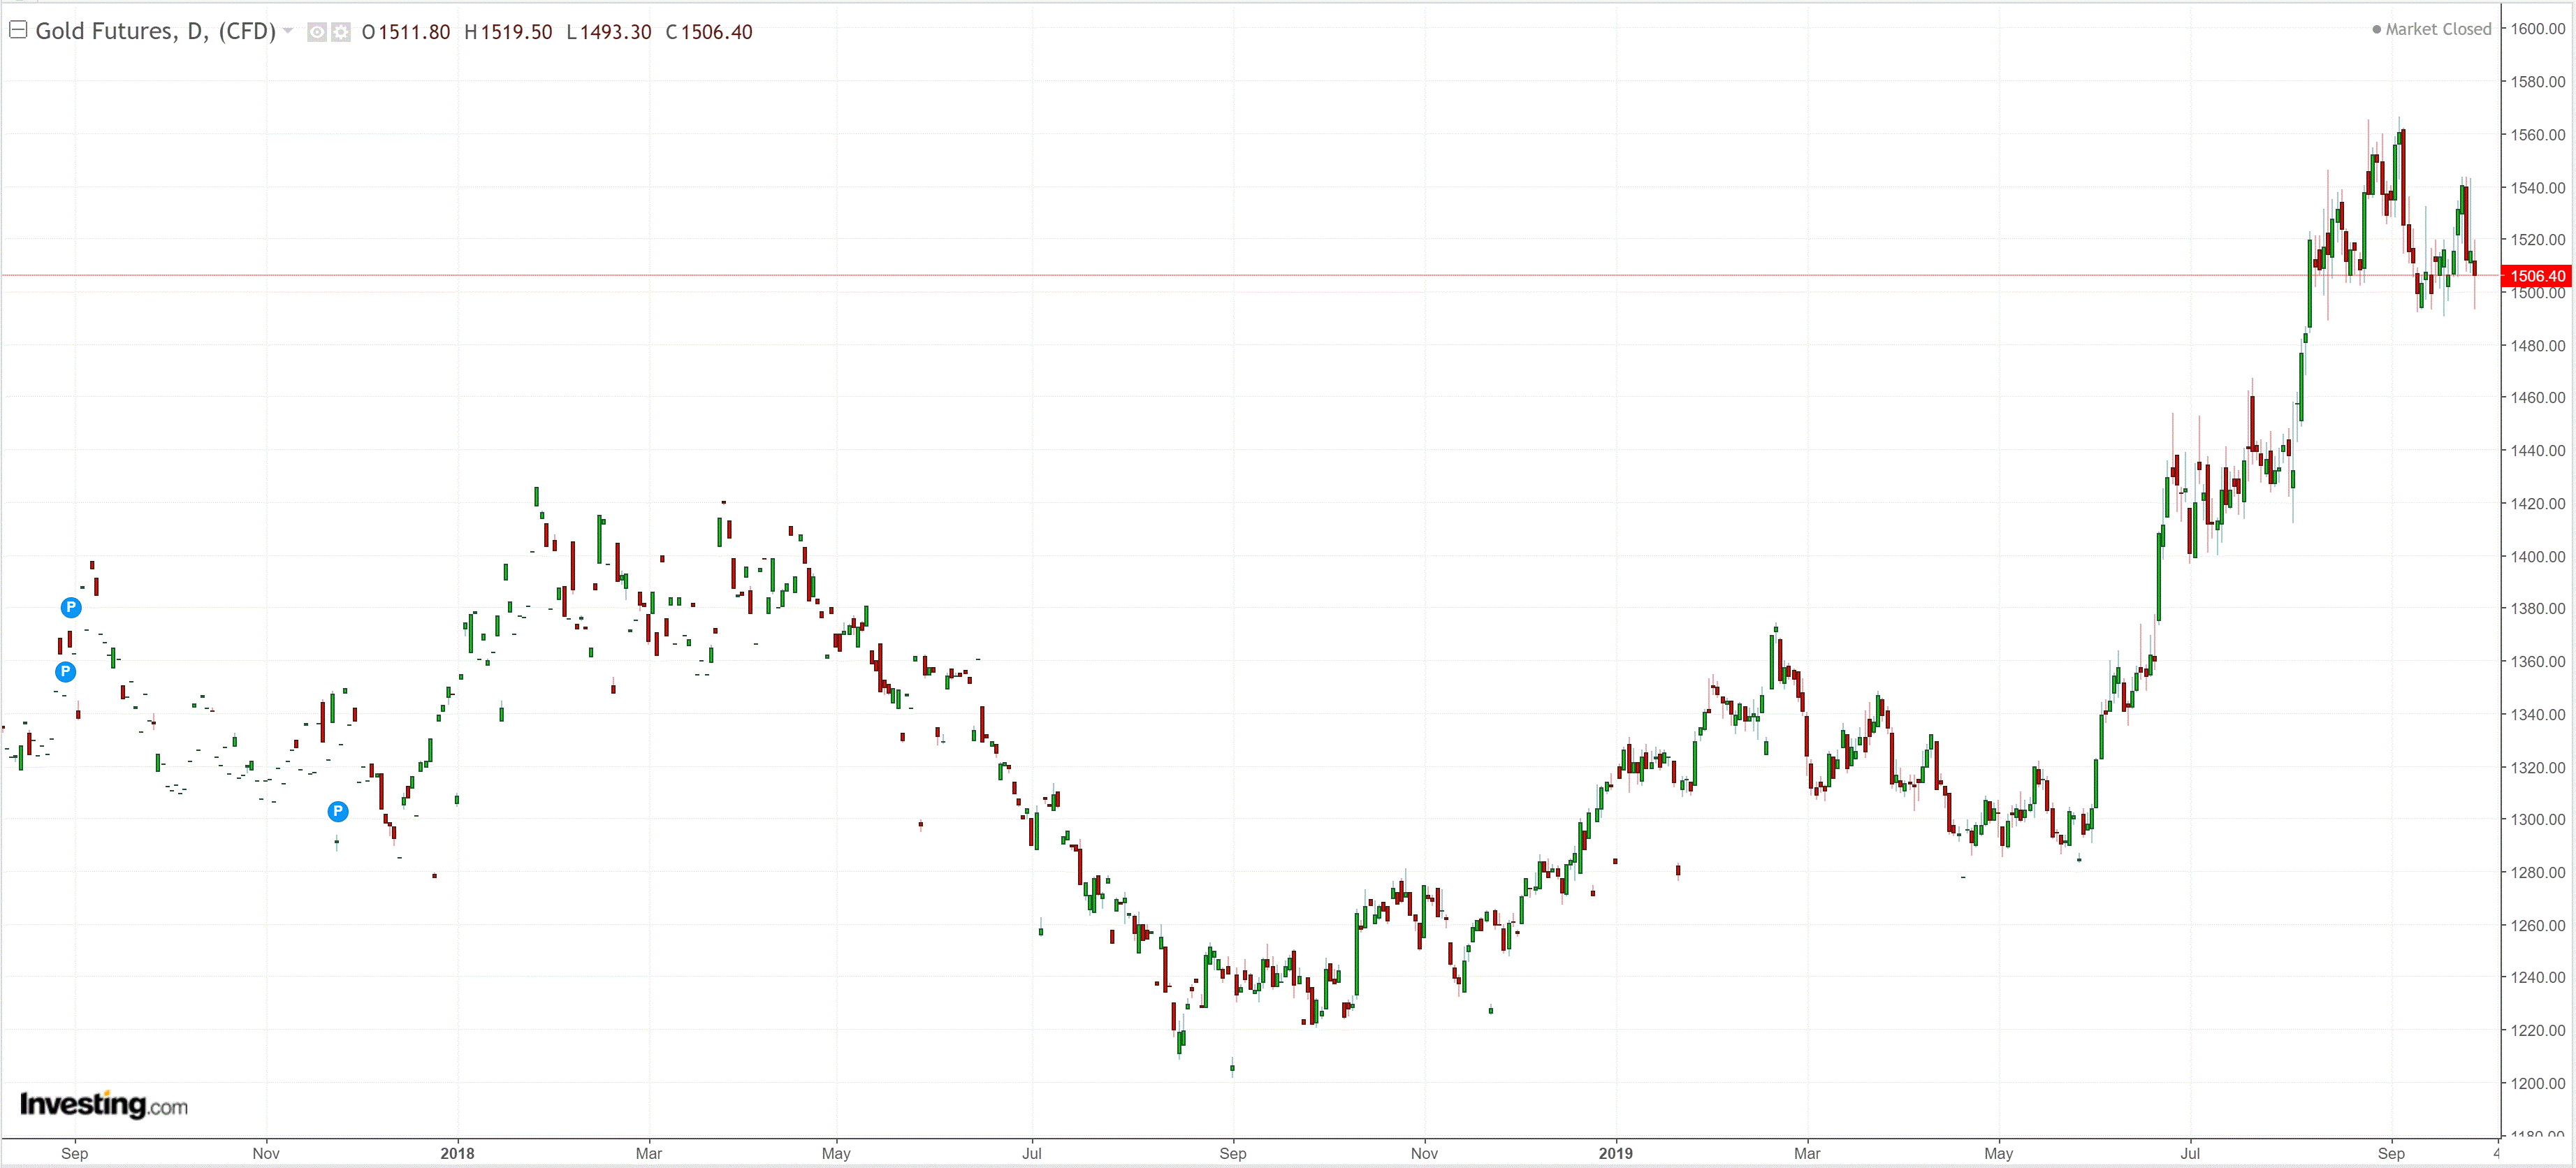Click the open price value O1511.80

pyautogui.click(x=406, y=32)
